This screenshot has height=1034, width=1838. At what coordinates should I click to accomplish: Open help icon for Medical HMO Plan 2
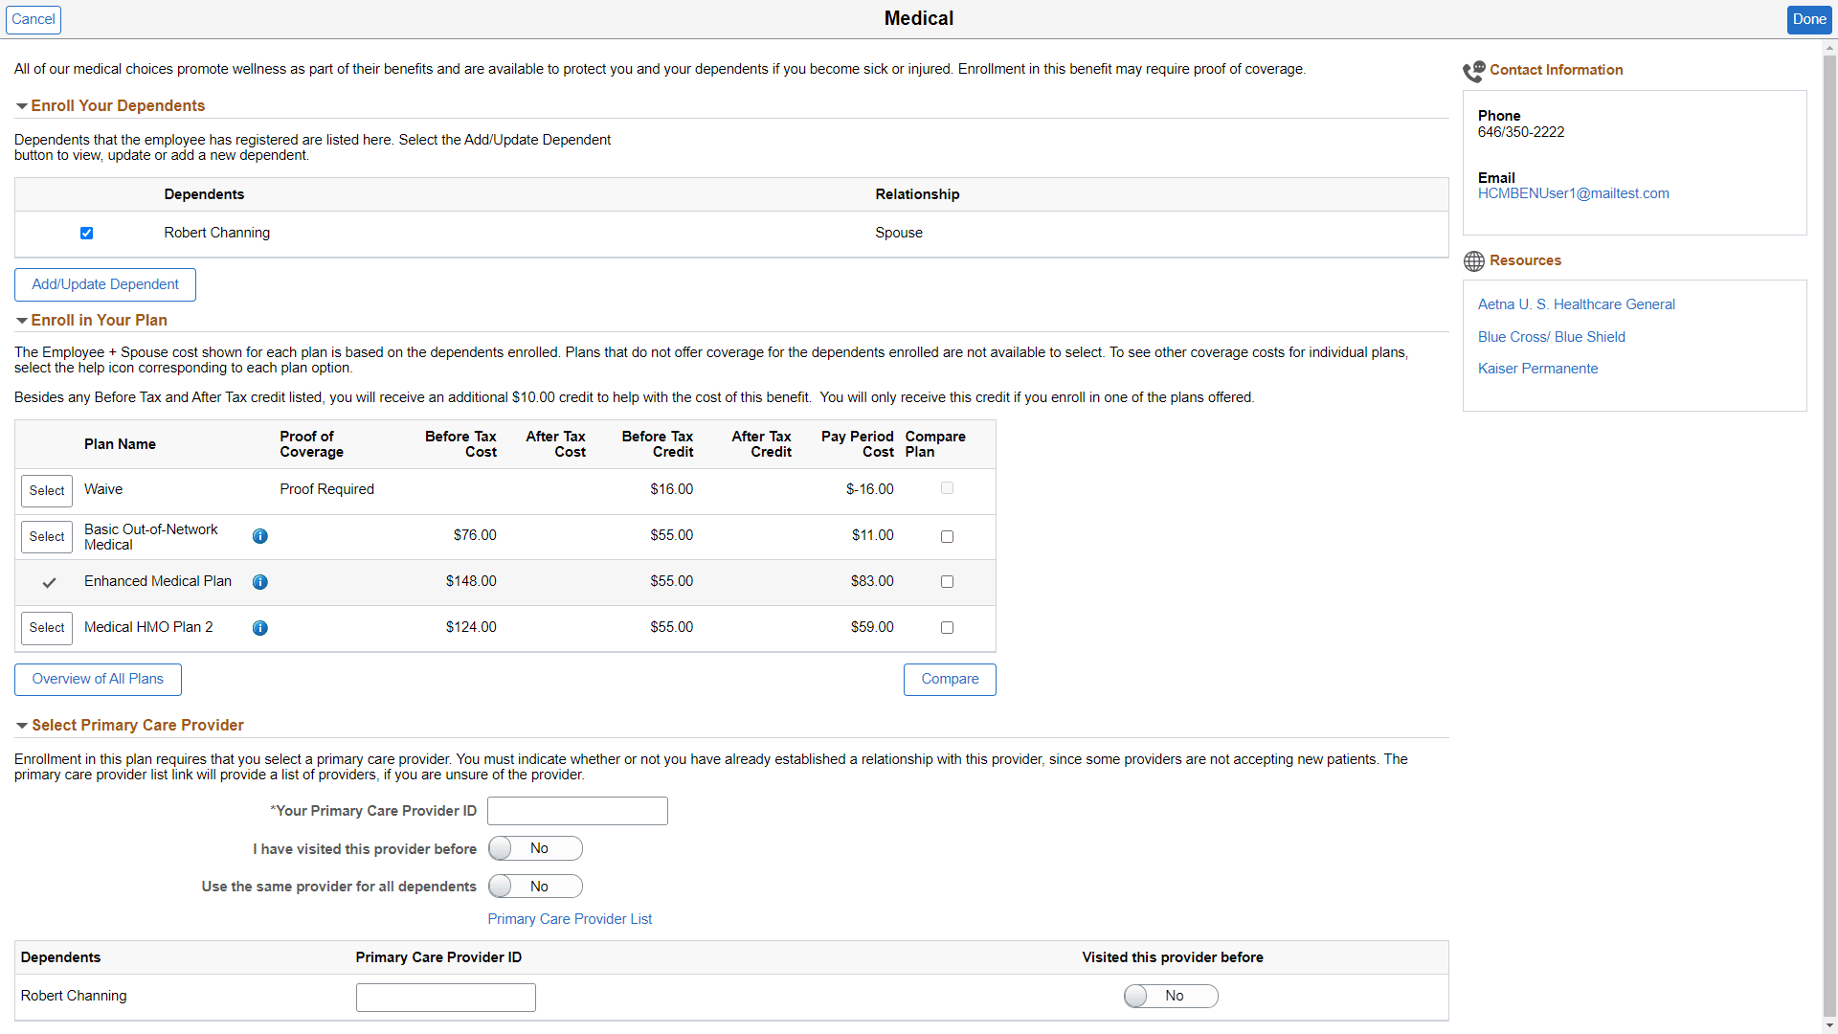259,628
